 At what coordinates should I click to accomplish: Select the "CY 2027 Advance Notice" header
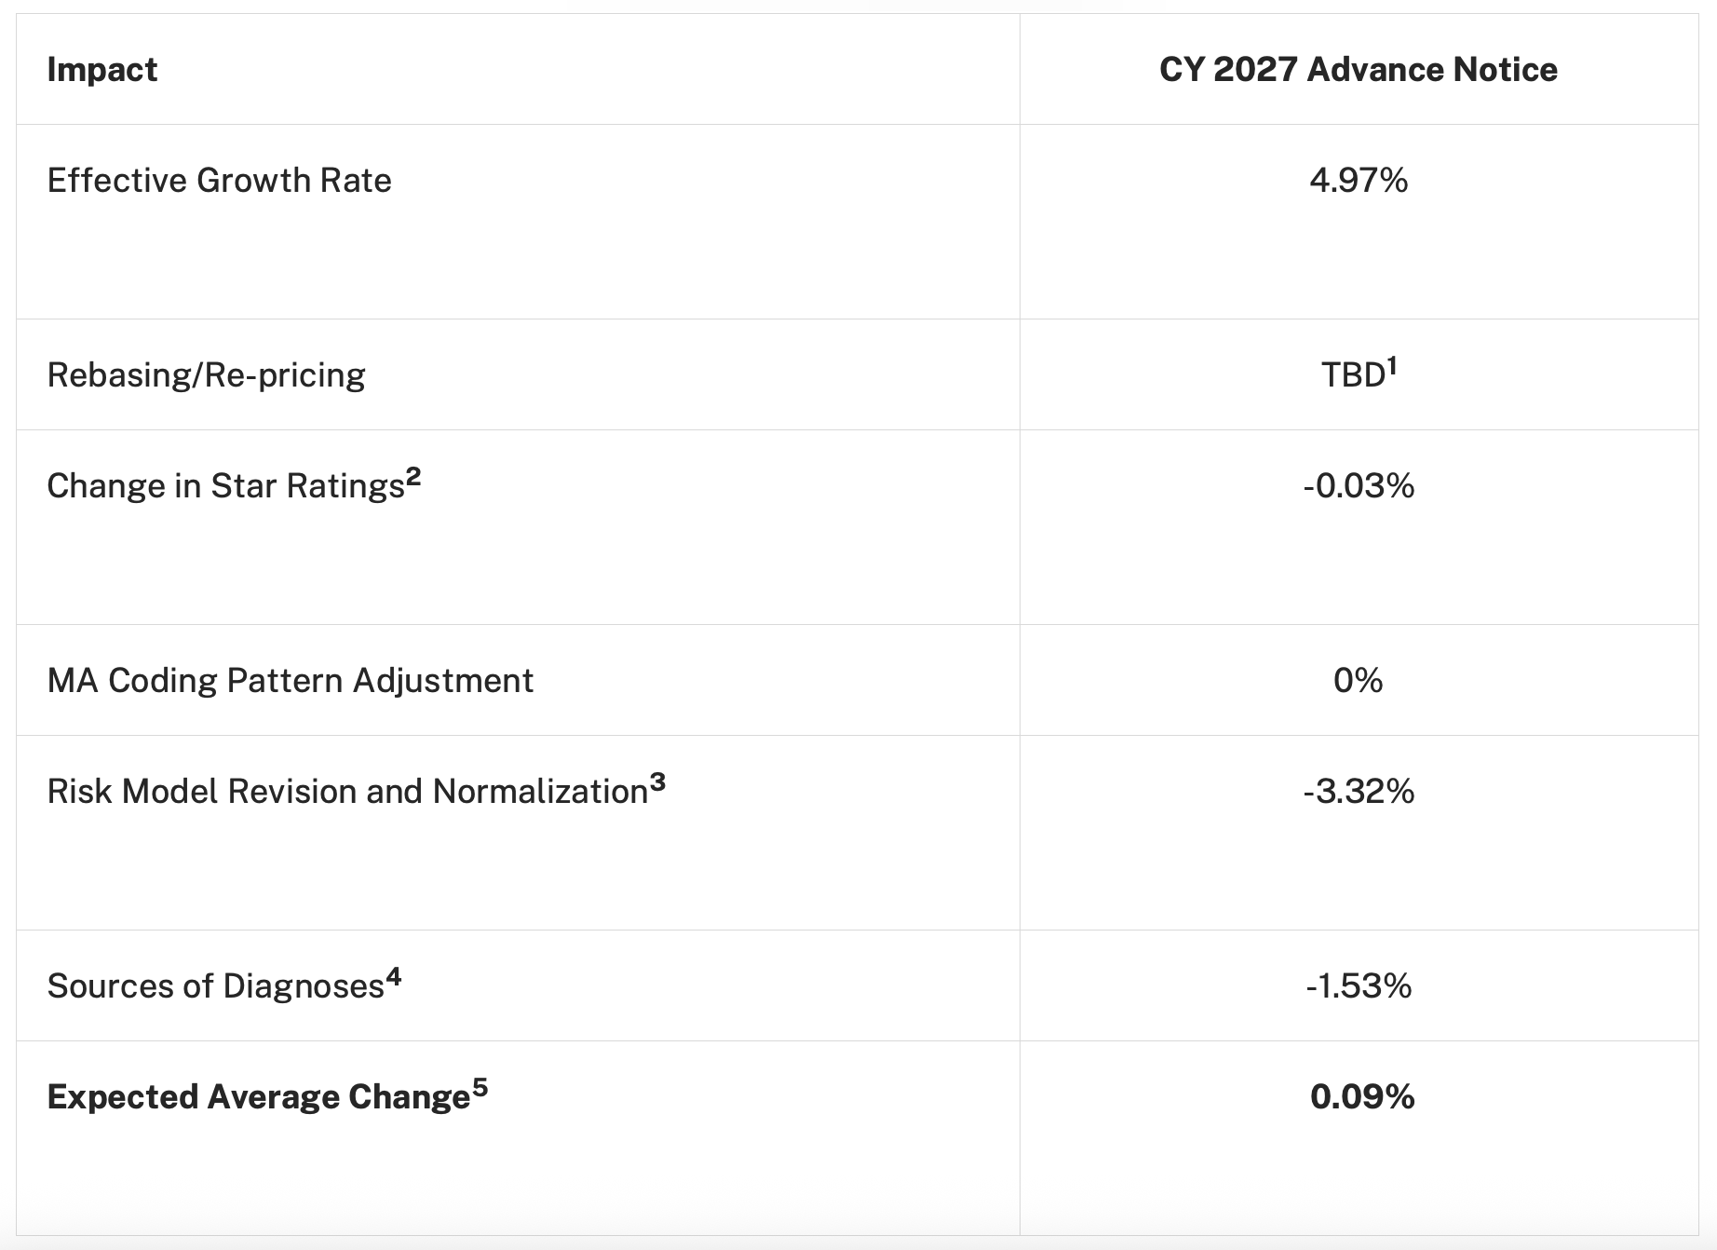(1358, 70)
